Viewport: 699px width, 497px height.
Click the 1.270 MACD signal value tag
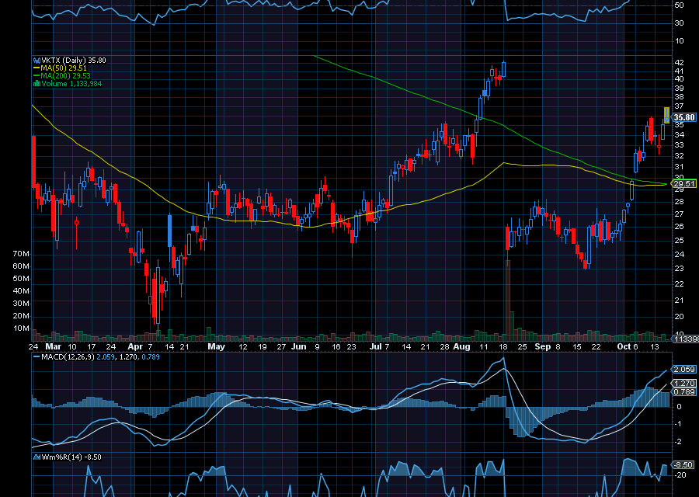(684, 383)
